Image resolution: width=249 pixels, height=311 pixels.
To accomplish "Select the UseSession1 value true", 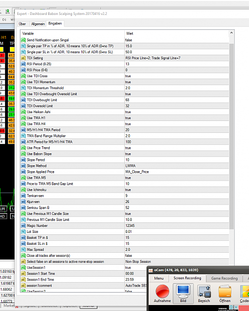I will 128,268.
